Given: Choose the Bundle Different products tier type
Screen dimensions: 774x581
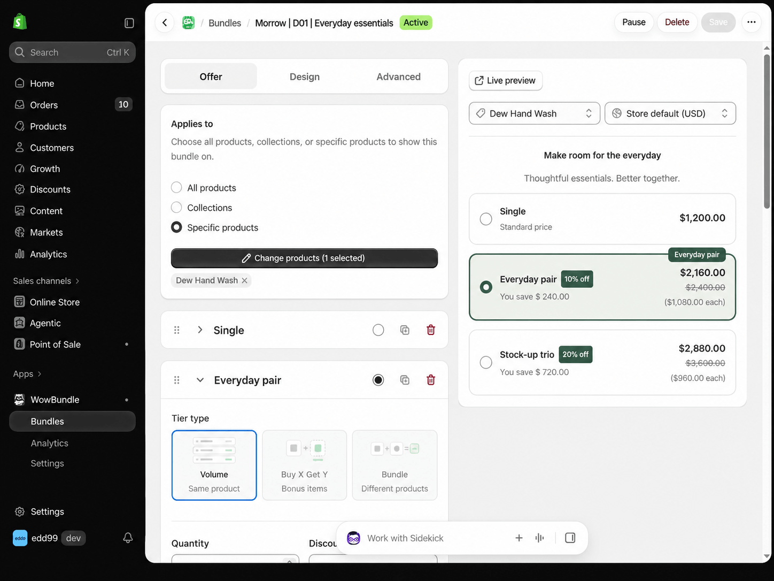Looking at the screenshot, I should (x=394, y=465).
